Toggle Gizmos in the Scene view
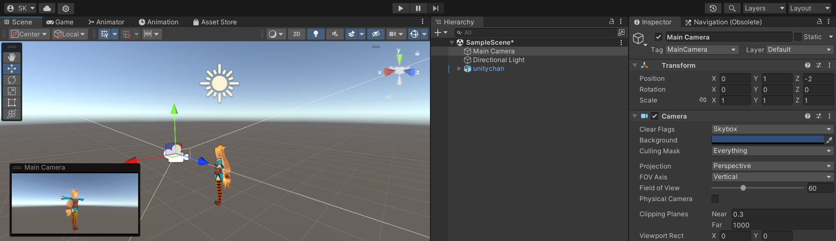The height and width of the screenshot is (241, 836). pyautogui.click(x=414, y=34)
